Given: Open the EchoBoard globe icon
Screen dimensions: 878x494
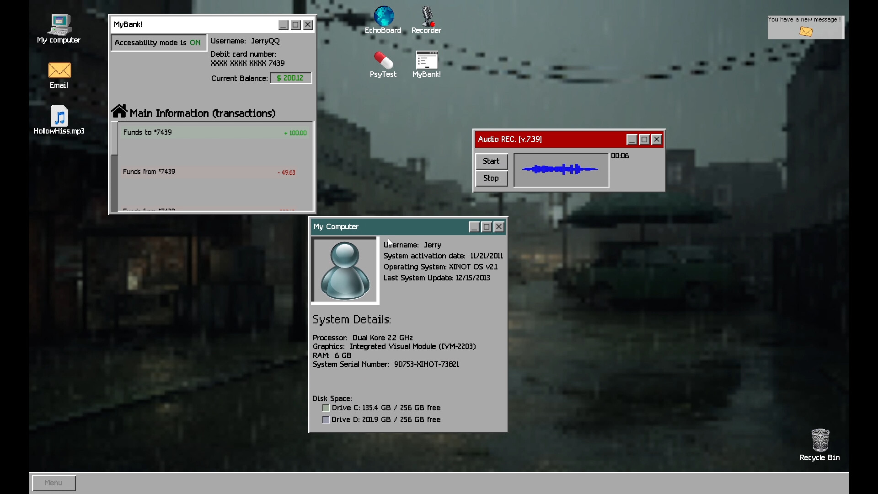Looking at the screenshot, I should coord(383,16).
